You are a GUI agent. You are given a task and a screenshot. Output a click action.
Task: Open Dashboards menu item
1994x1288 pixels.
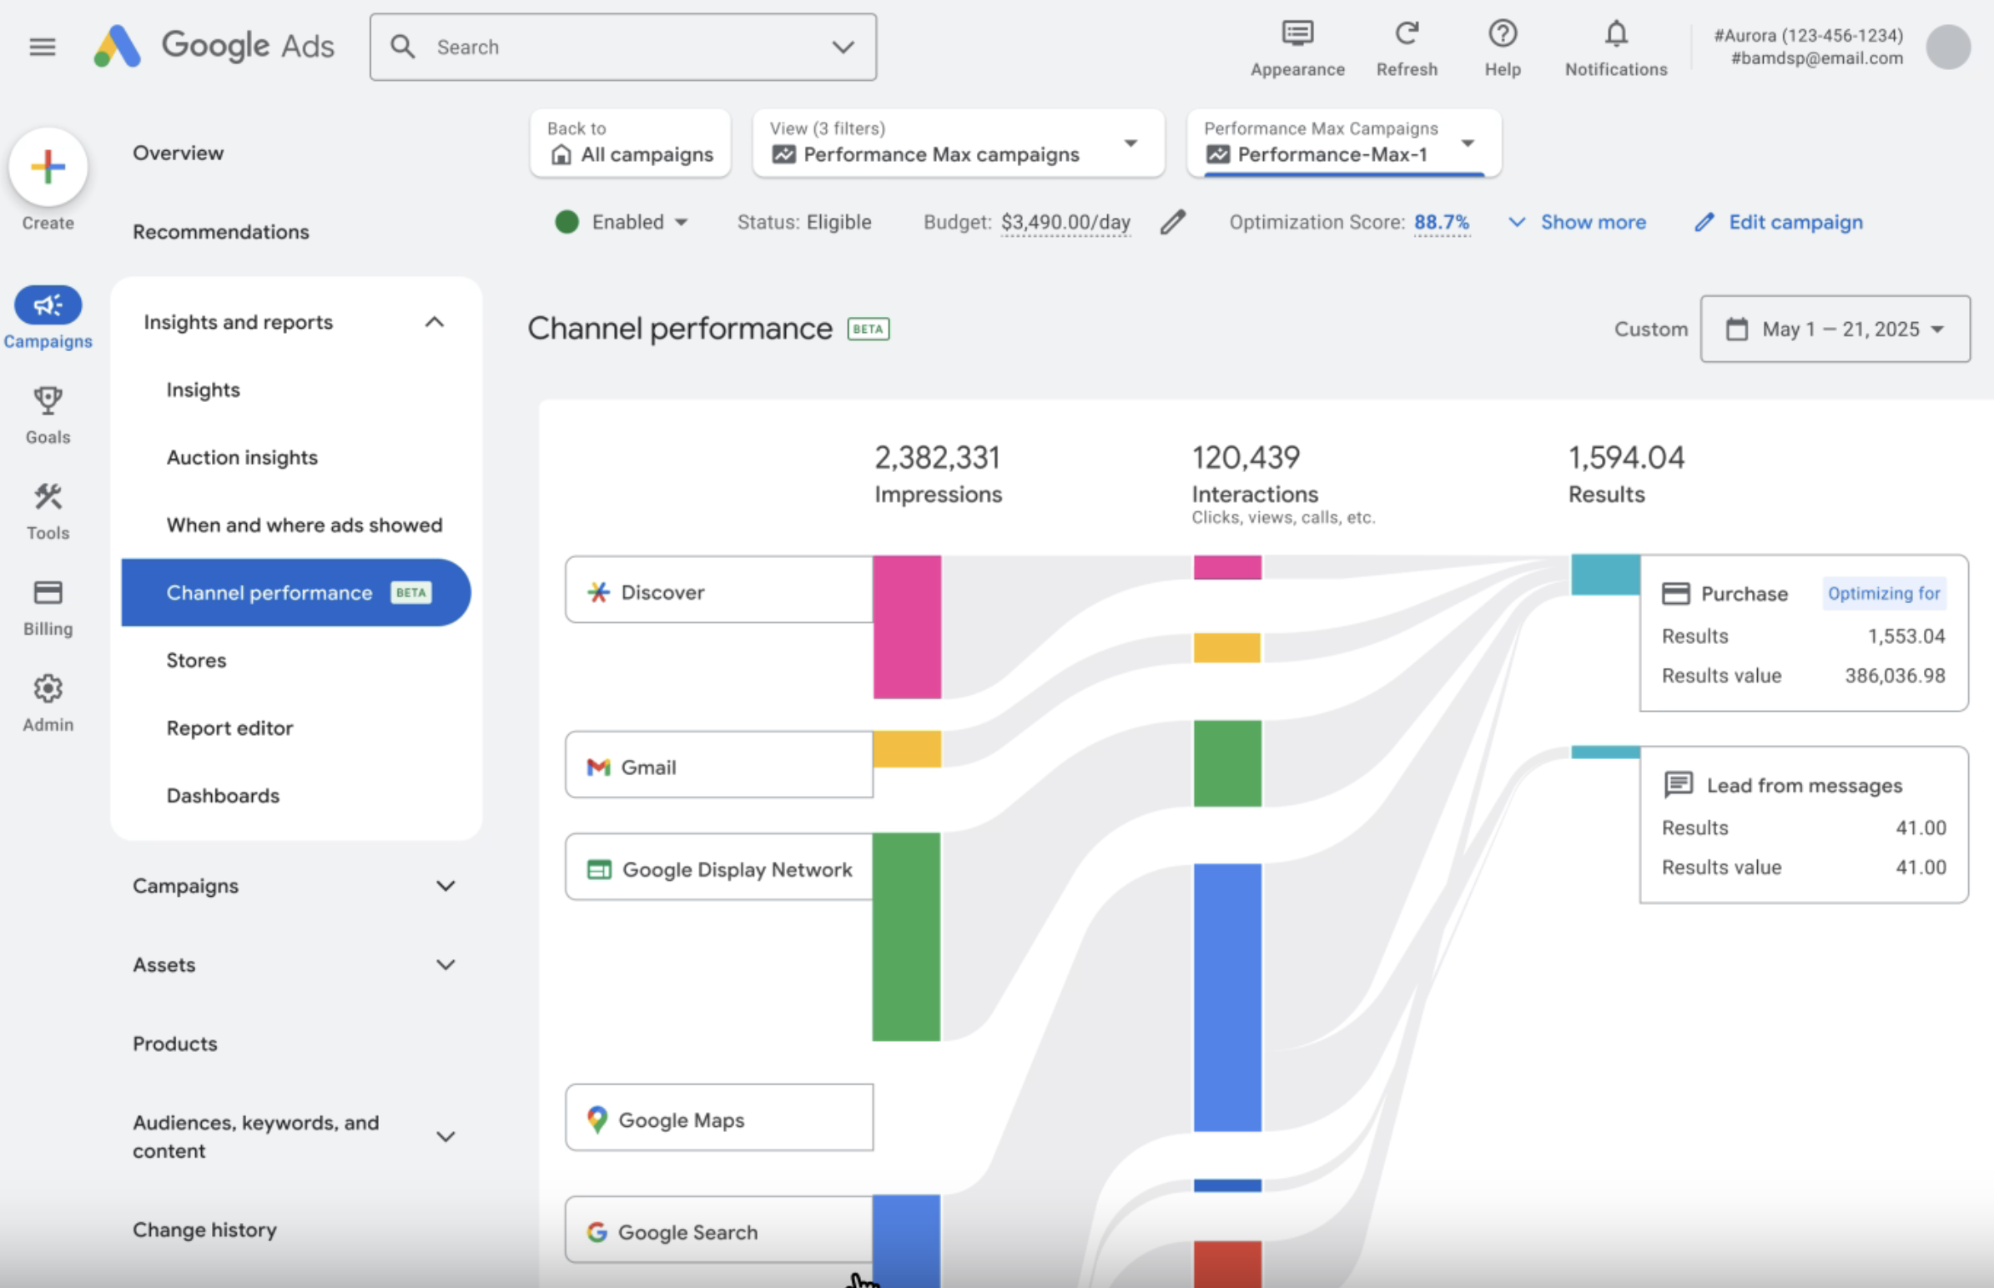[x=223, y=795]
